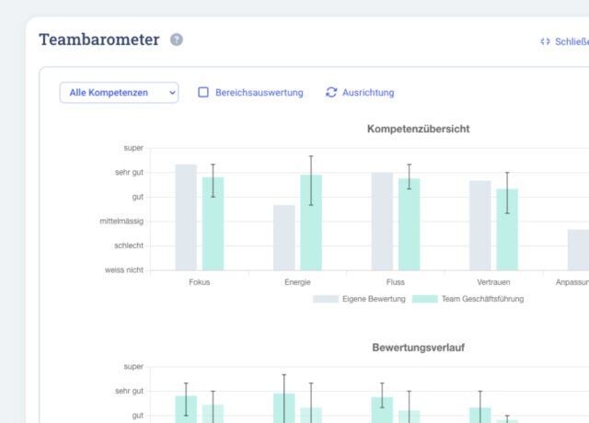This screenshot has width=589, height=423.
Task: Click the teal Energie bar in Kompetenzübersicht
Action: 311,223
